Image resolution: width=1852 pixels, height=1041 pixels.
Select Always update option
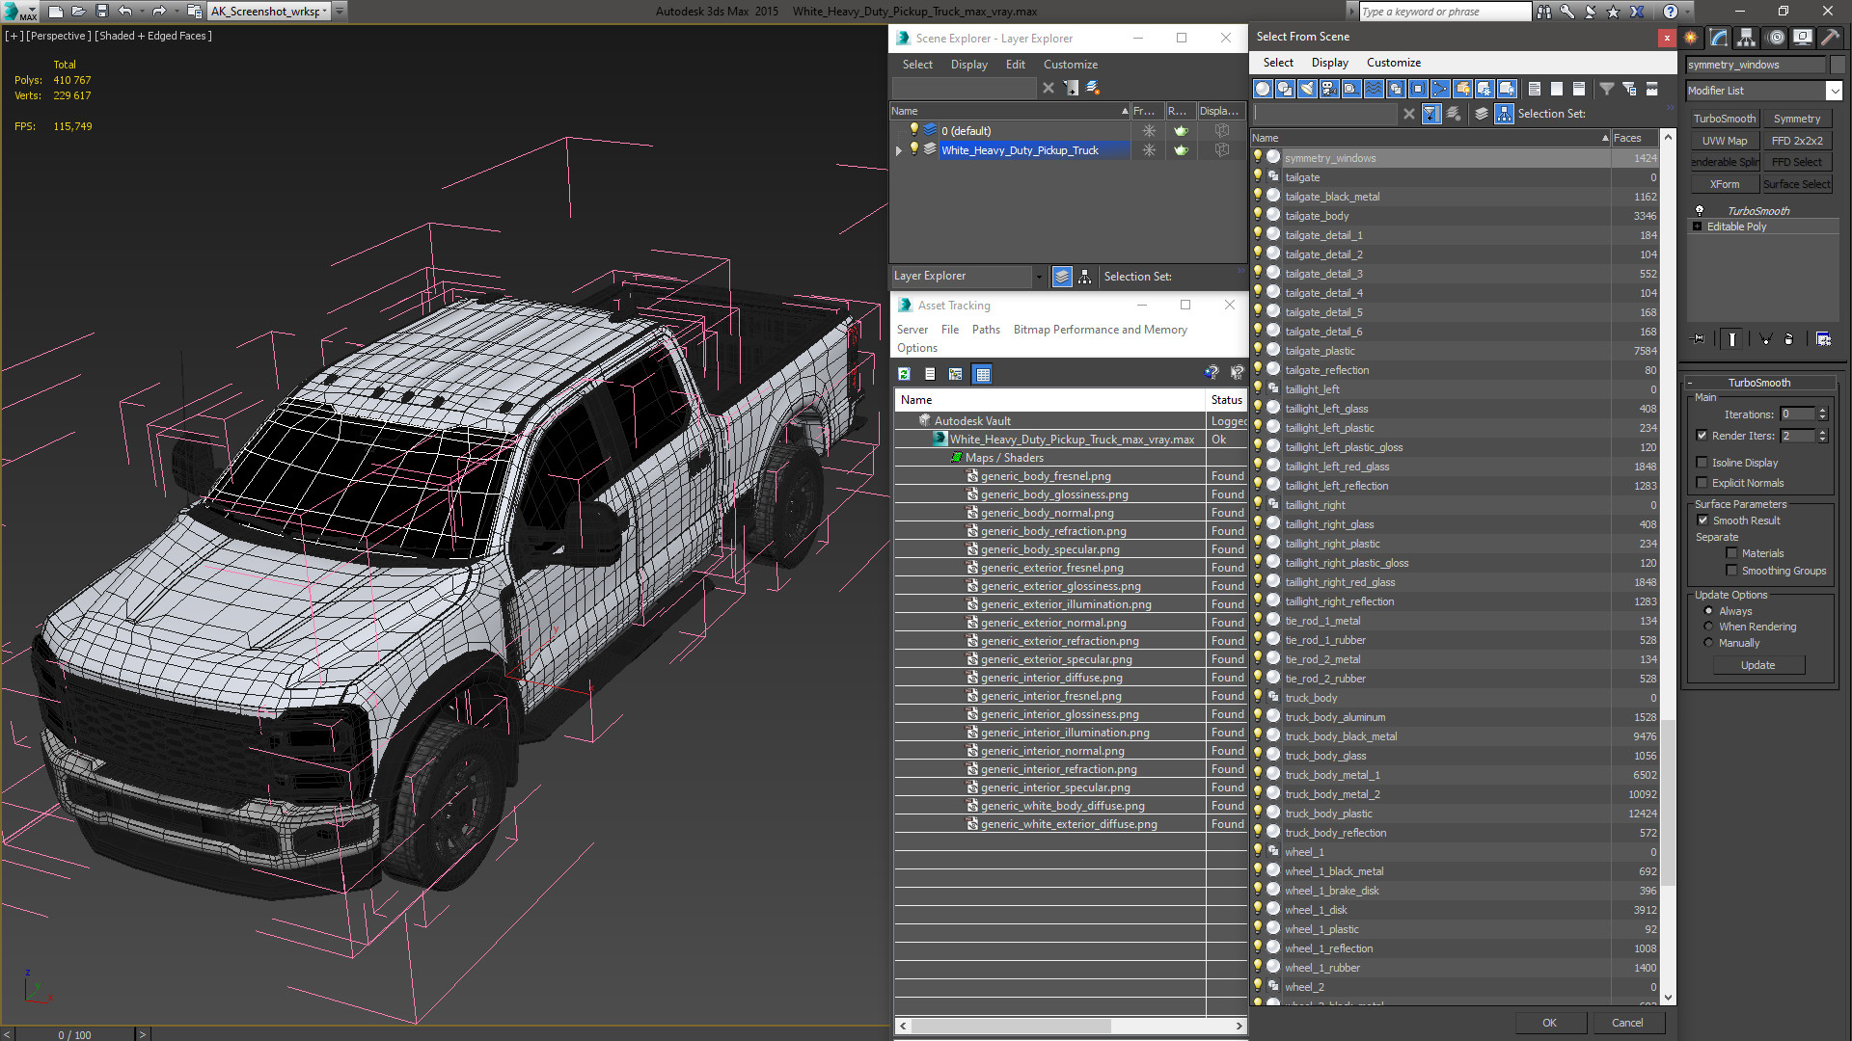pos(1708,611)
